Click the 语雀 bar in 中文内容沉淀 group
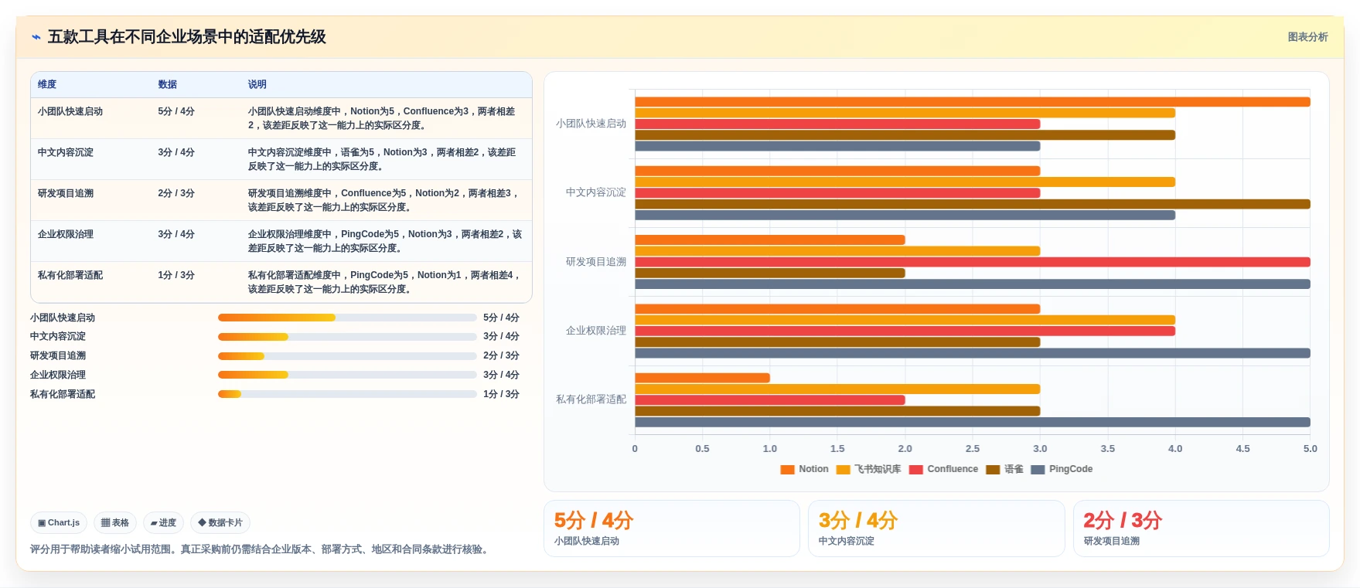1360x588 pixels. [x=973, y=204]
